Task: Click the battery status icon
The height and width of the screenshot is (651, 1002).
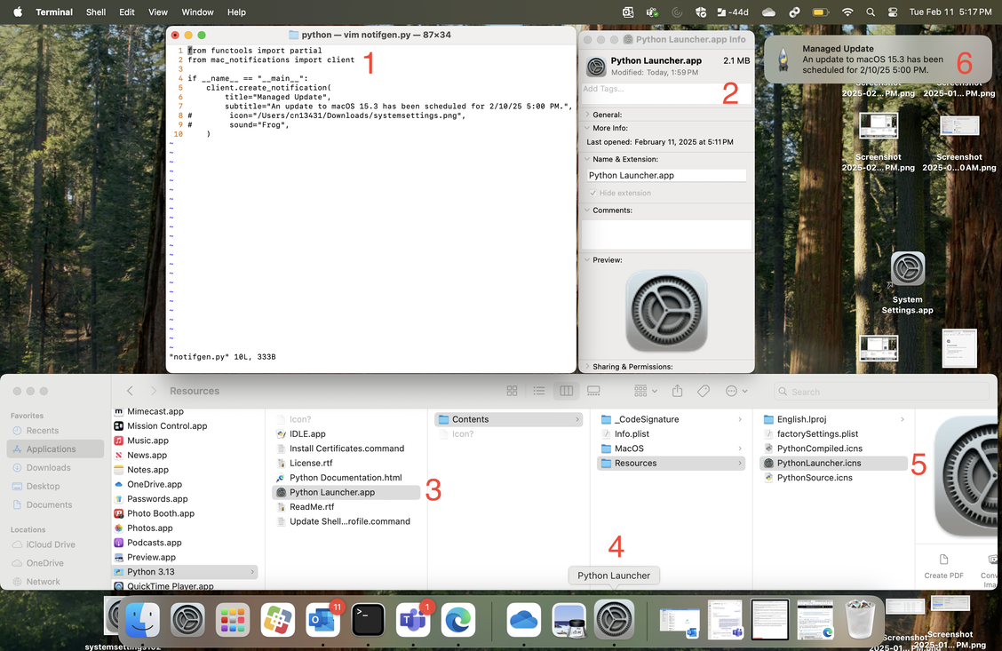Action: [x=821, y=12]
